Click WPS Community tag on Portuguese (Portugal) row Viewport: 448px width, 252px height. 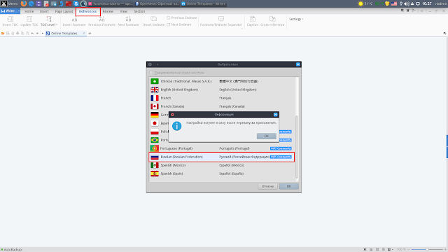[x=281, y=148]
